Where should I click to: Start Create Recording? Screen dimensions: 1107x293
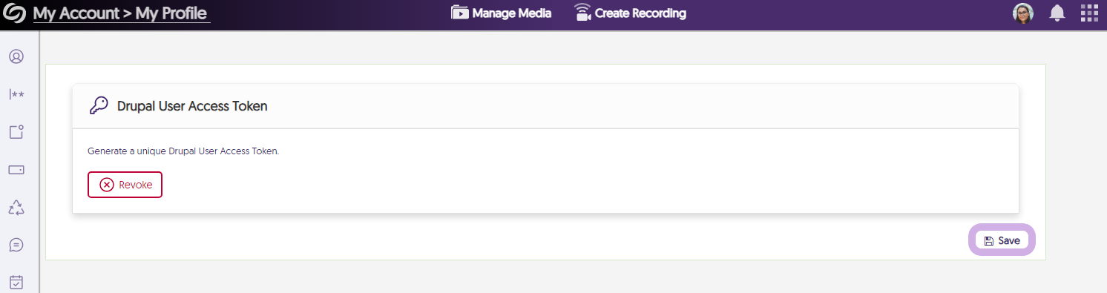[x=631, y=13]
